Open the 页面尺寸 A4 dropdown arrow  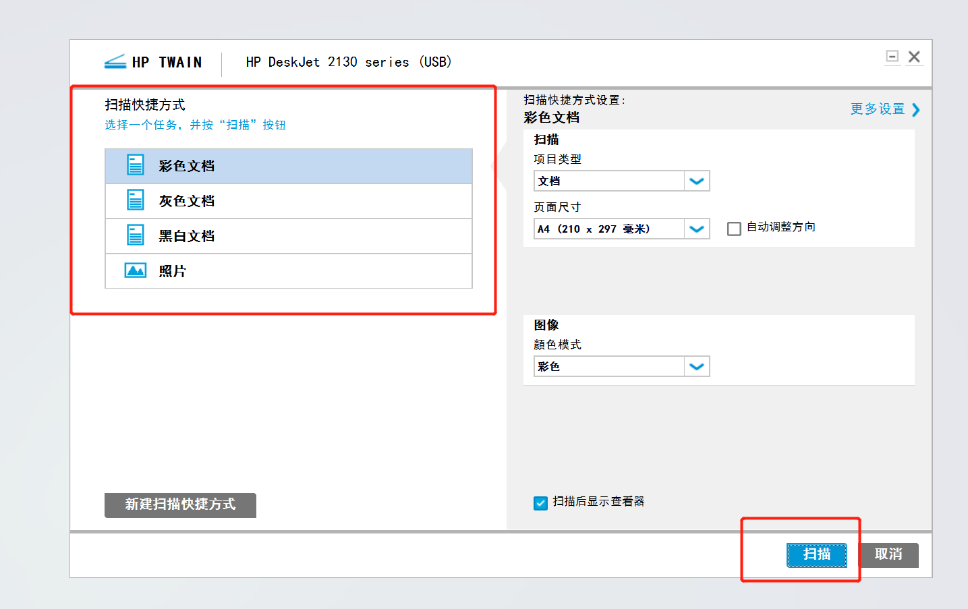point(697,229)
